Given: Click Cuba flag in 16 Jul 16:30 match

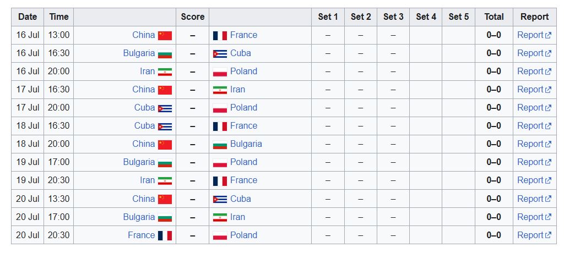Looking at the screenshot, I should point(220,54).
